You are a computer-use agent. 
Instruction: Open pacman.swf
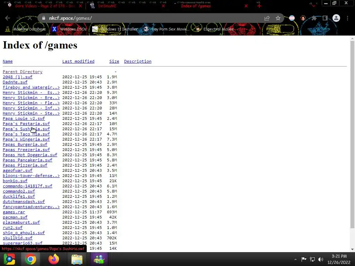pos(15,218)
